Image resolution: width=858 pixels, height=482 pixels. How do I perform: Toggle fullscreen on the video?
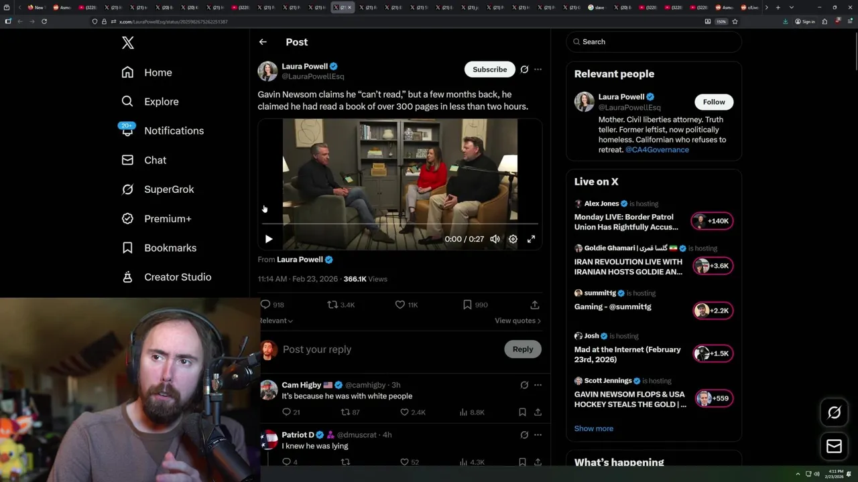[x=531, y=239]
